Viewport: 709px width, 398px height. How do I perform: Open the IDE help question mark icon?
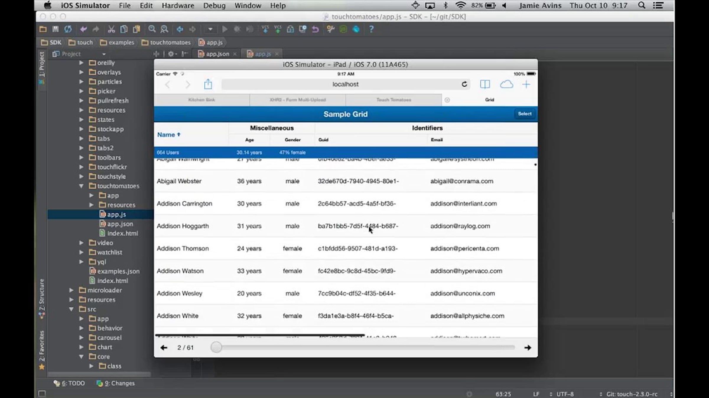pyautogui.click(x=371, y=29)
